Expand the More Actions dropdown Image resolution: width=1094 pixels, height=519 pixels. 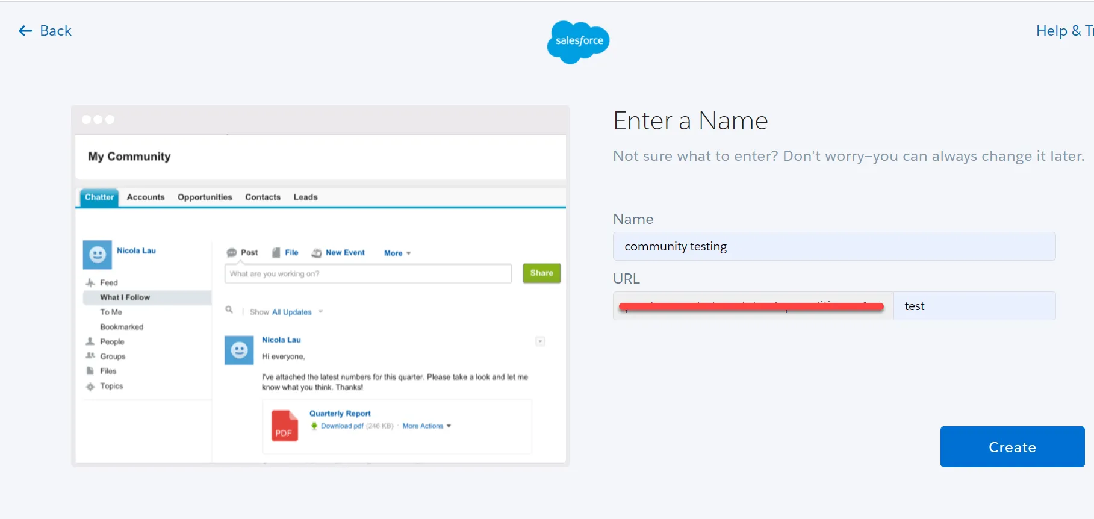(427, 426)
